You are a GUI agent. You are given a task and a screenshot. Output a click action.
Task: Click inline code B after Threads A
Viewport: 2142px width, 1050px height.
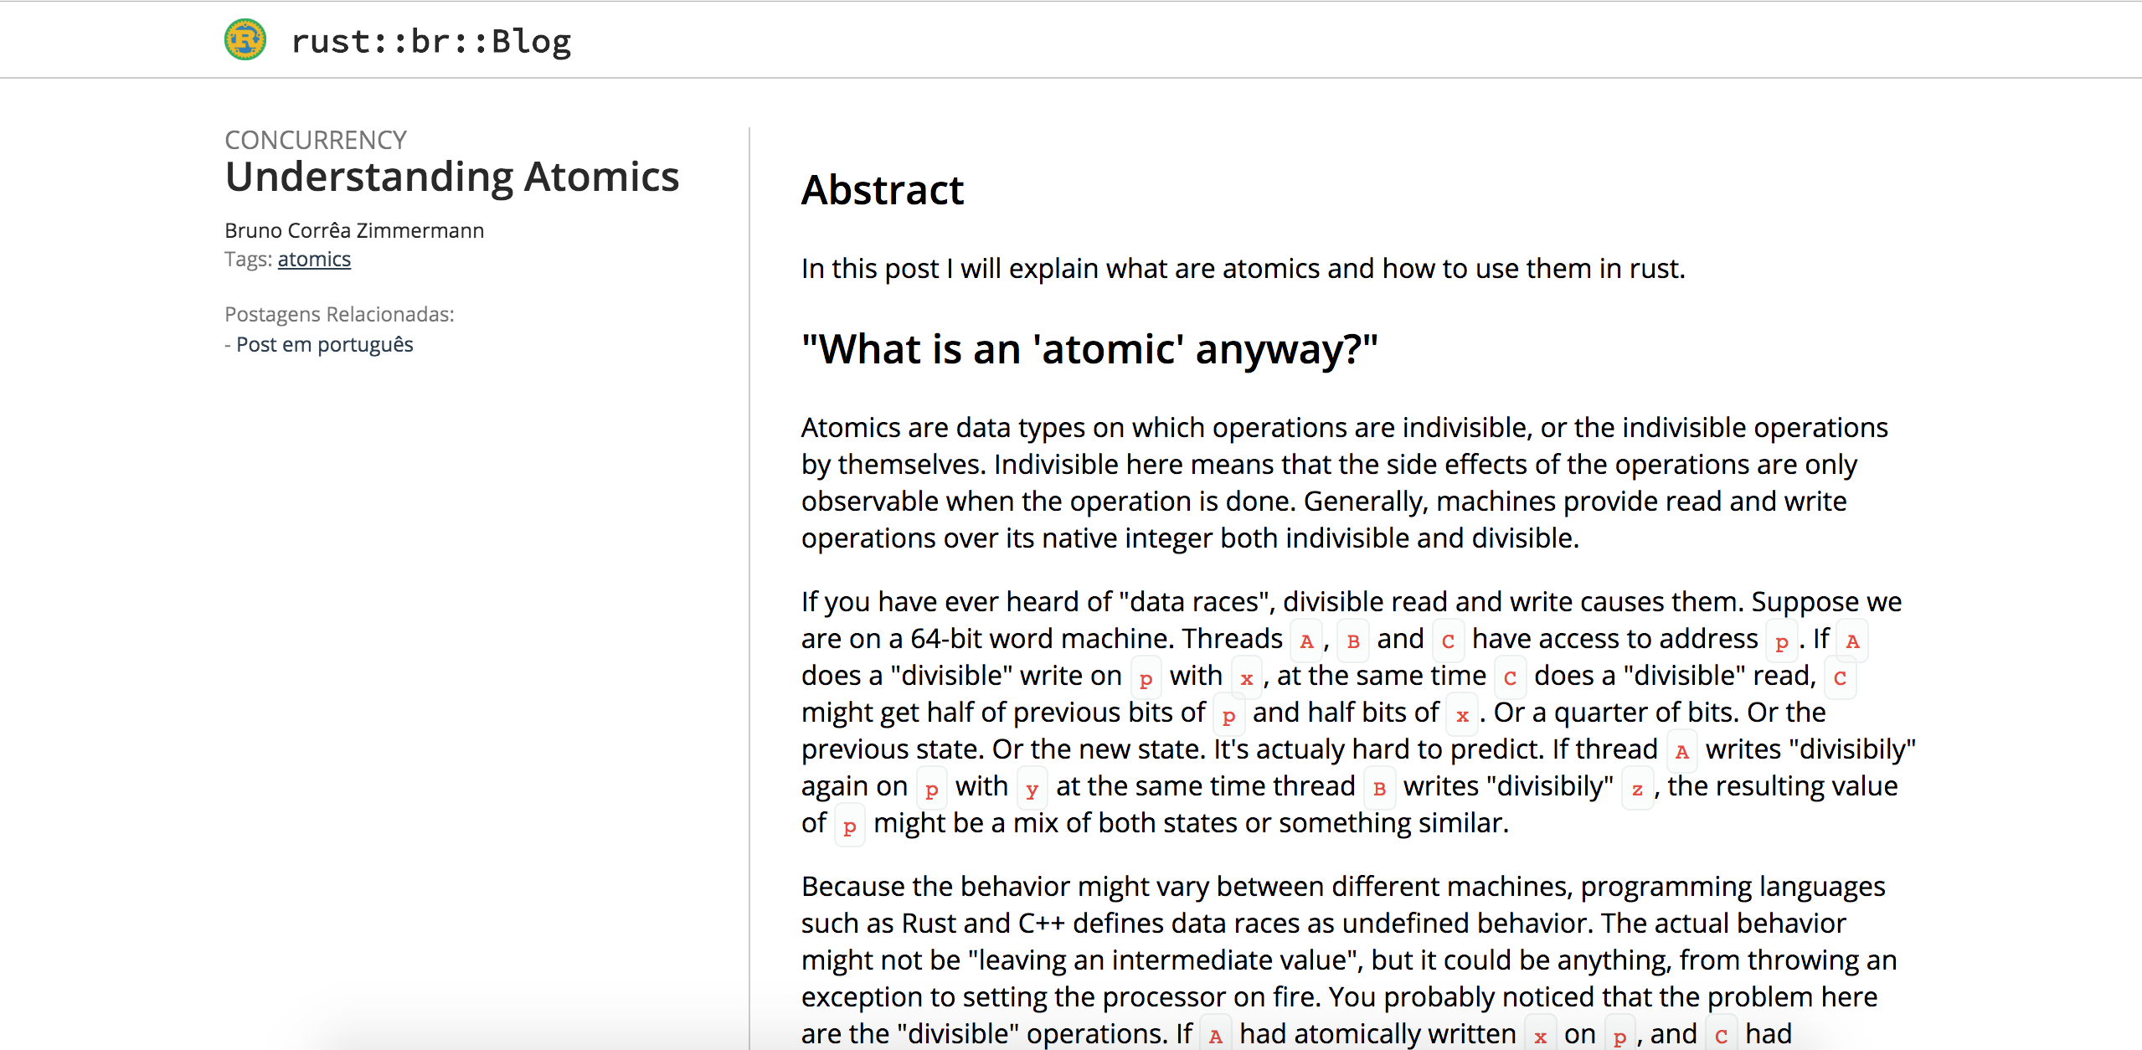coord(1353,641)
